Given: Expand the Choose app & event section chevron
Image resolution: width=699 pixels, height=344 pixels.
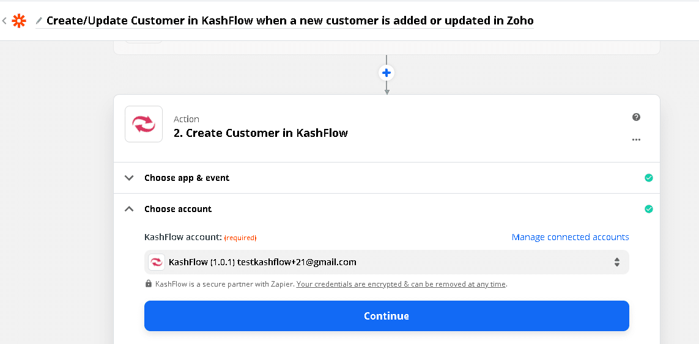Looking at the screenshot, I should (129, 178).
